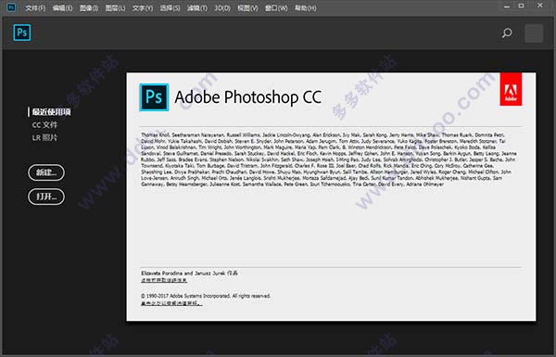Click the link under the Elizaveta Porodina credit
556x357 pixels.
click(164, 280)
